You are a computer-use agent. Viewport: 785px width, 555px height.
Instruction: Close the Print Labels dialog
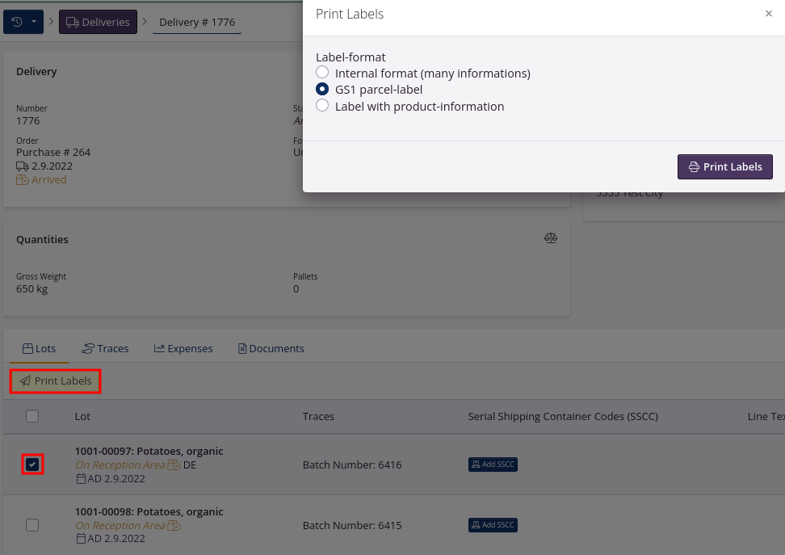[x=768, y=14]
